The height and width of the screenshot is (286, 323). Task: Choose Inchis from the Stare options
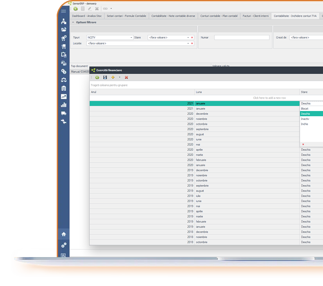point(305,124)
